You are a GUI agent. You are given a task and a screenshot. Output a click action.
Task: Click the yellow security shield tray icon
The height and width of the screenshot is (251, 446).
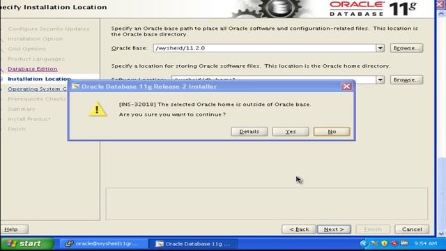[384, 243]
